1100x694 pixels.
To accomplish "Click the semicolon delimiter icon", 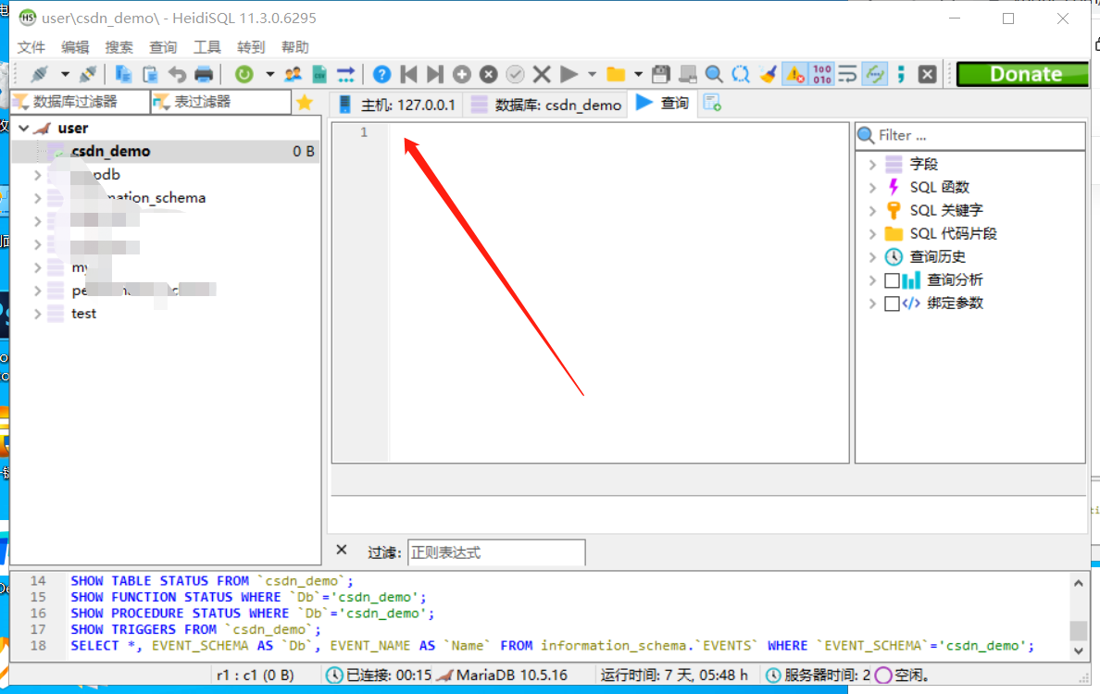I will click(901, 74).
